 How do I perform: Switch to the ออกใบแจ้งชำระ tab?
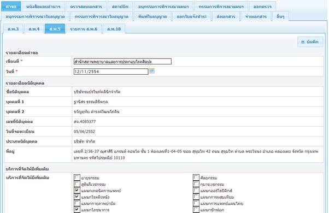(192, 16)
